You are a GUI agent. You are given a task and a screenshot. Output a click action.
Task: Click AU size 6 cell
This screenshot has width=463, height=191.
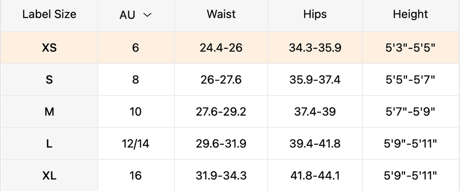click(135, 48)
